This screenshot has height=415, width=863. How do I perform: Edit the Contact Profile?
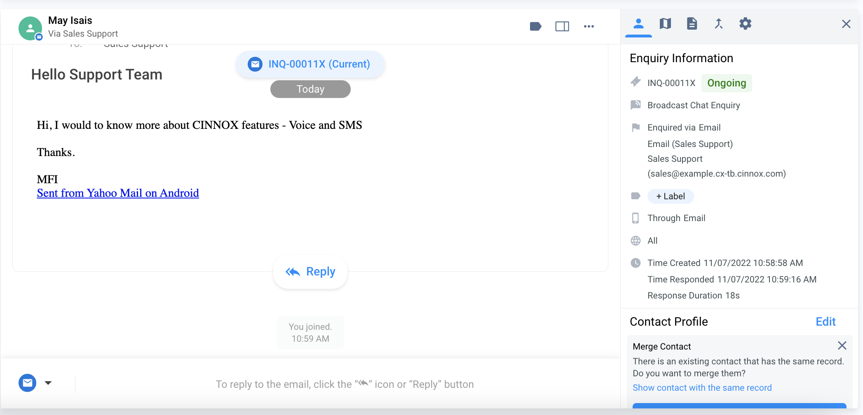(x=825, y=322)
